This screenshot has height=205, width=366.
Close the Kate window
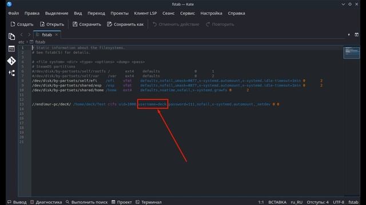point(357,4)
